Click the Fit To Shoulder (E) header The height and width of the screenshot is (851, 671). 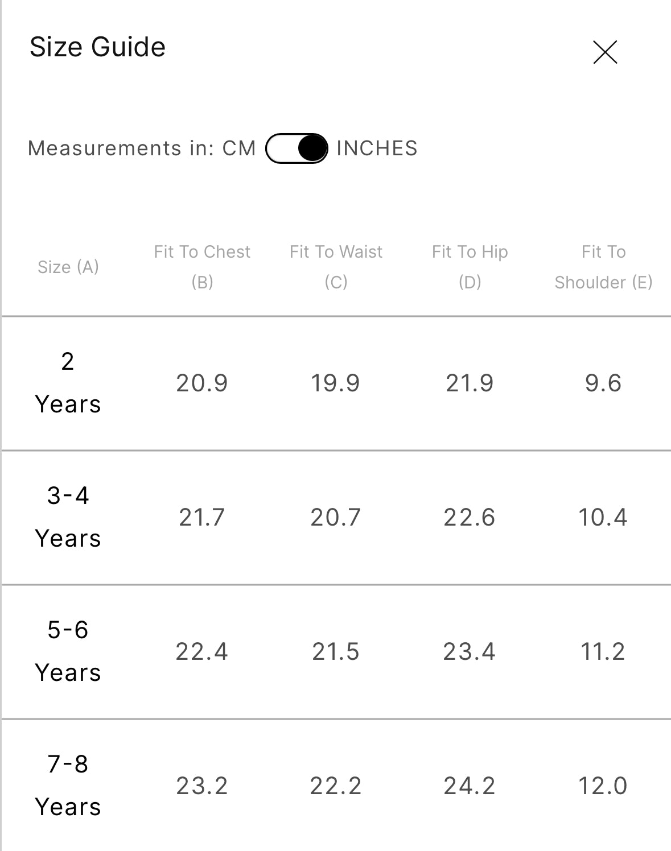[x=603, y=267]
